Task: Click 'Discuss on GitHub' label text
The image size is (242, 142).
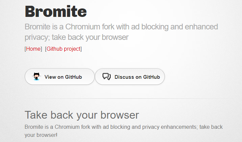Action: point(137,77)
